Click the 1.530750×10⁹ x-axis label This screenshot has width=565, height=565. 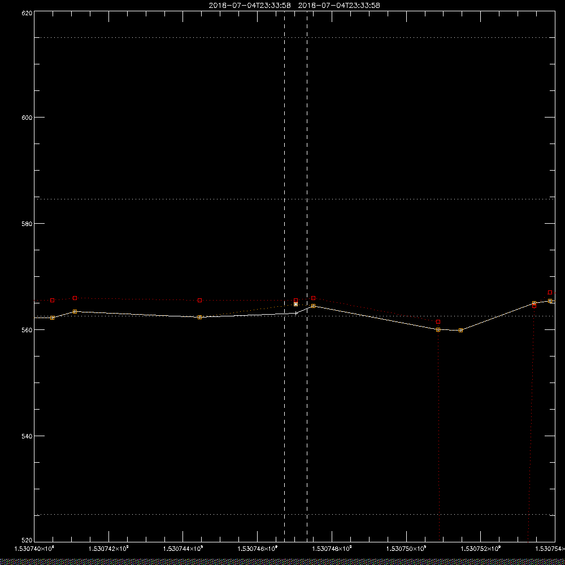pyautogui.click(x=407, y=549)
